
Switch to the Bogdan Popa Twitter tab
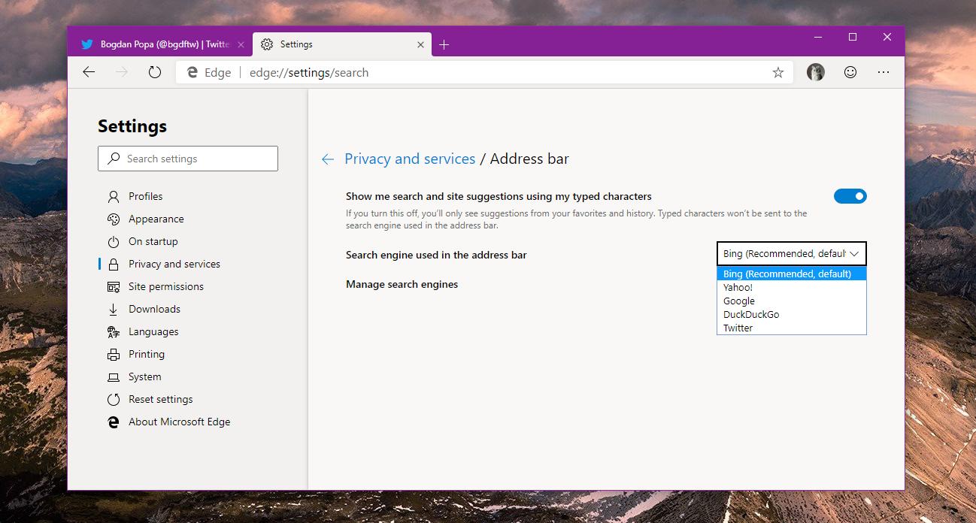160,44
